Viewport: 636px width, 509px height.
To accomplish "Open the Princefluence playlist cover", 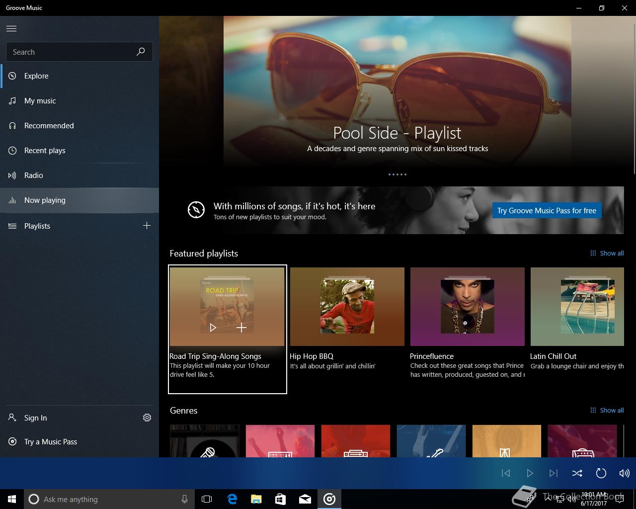I will click(x=468, y=307).
